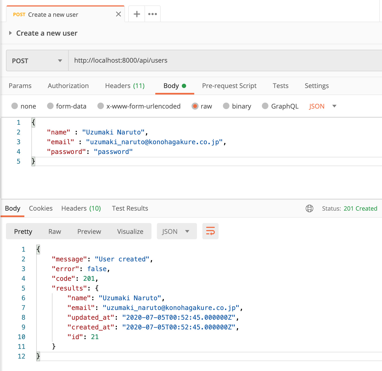This screenshot has height=371, width=382.
Task: Open the response Headers (10) tab
Action: tap(81, 208)
